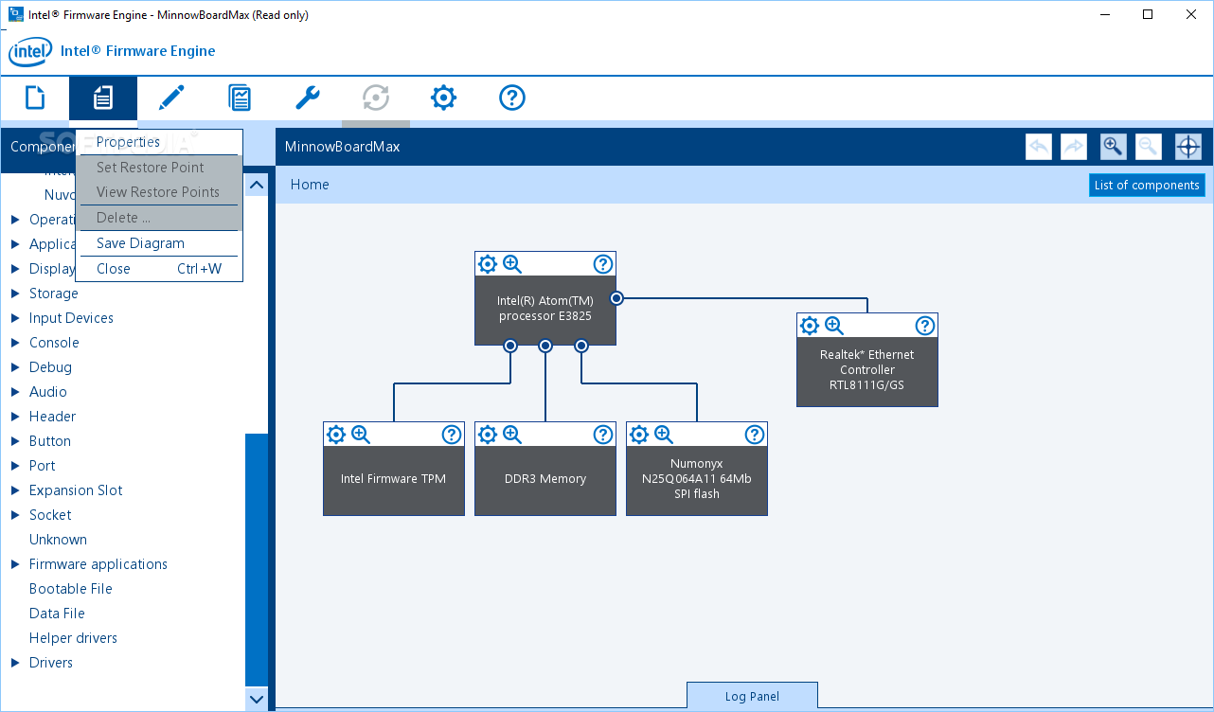Open settings gear on Intel Firmware TPM block
The image size is (1214, 712).
pos(336,435)
